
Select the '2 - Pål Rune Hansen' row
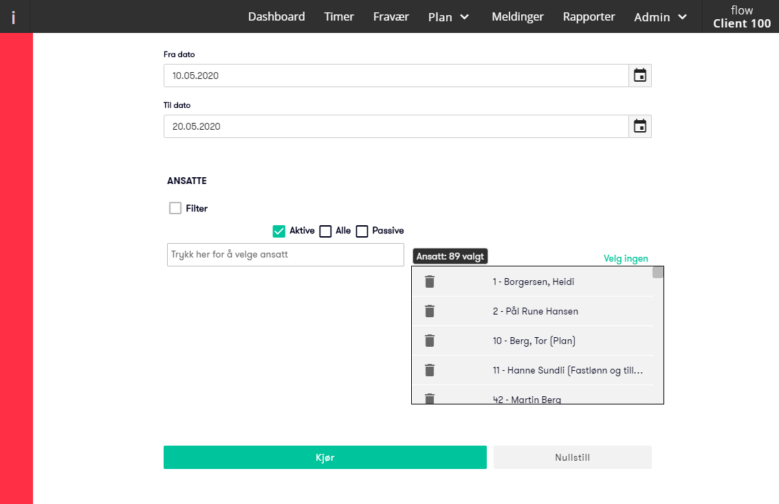coord(532,311)
